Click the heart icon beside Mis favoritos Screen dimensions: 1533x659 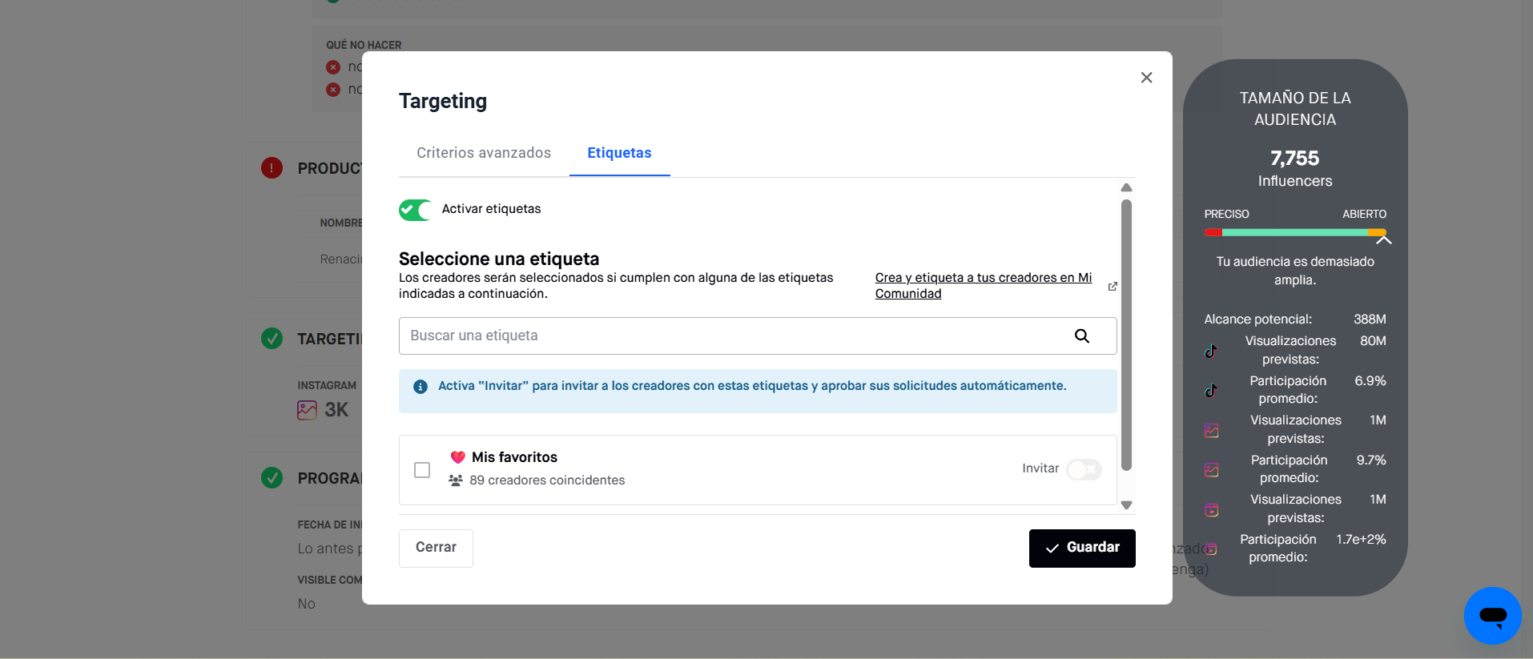coord(458,457)
